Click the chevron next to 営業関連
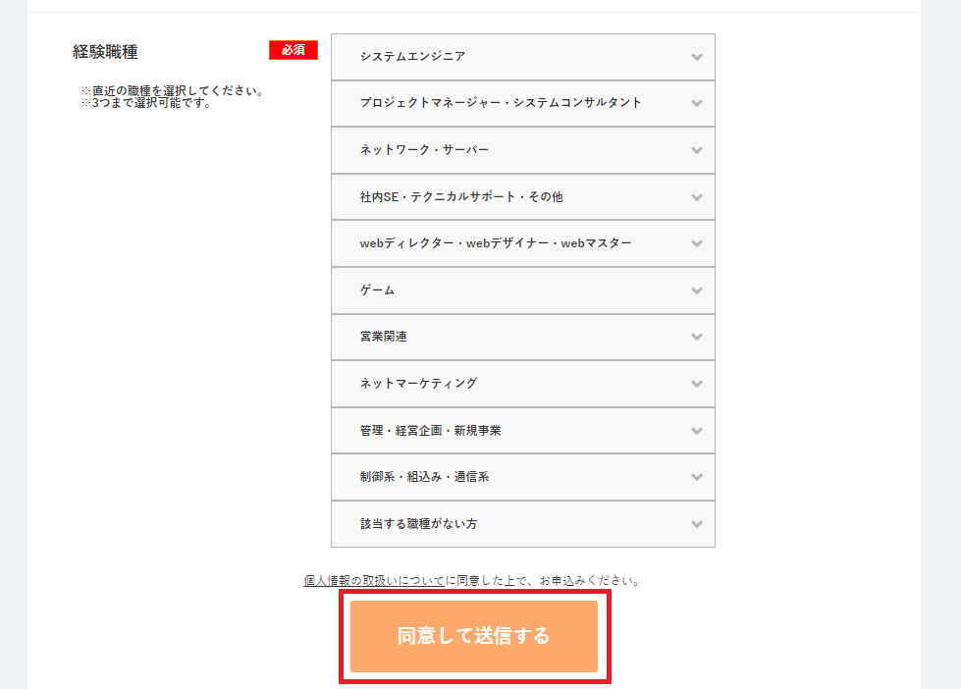Image resolution: width=961 pixels, height=689 pixels. tap(697, 337)
